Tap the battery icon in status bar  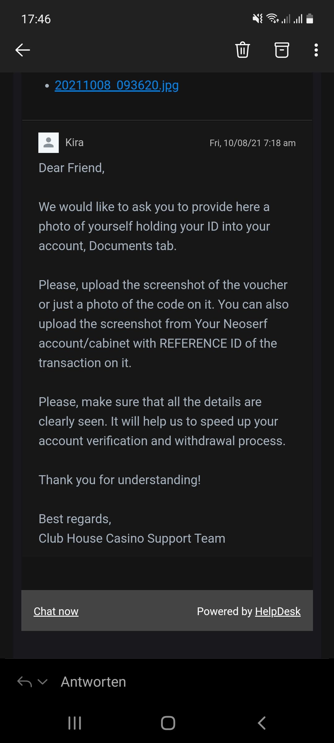pos(310,19)
